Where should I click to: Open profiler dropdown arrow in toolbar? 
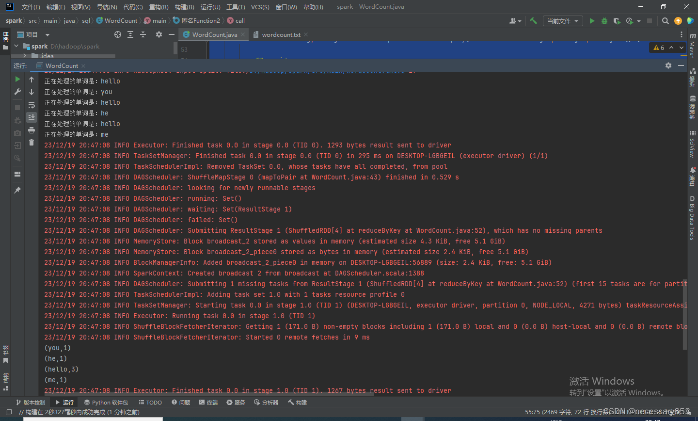click(x=639, y=21)
